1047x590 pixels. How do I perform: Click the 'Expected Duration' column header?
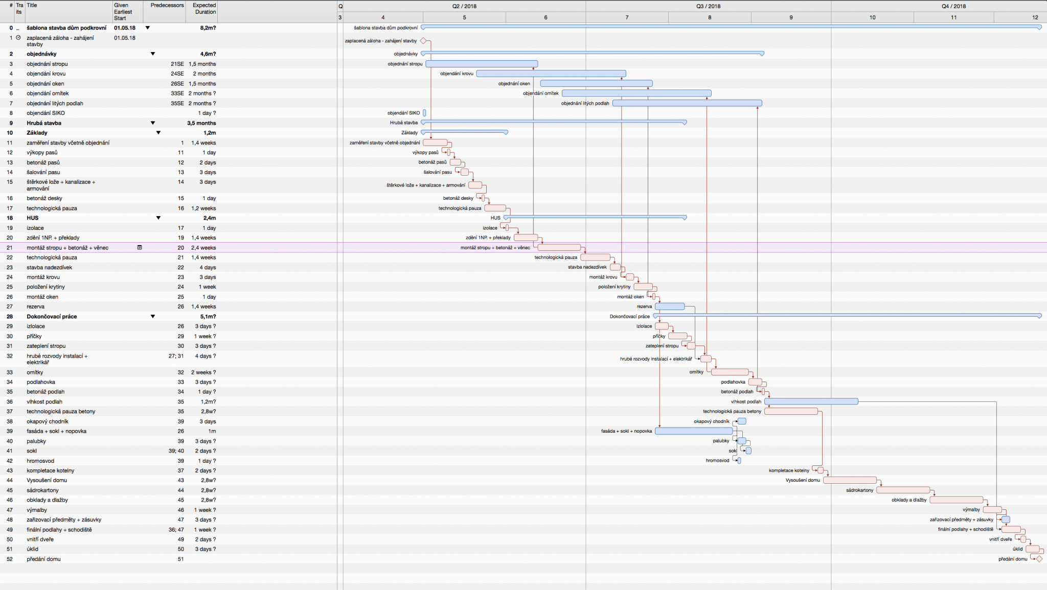(x=204, y=9)
